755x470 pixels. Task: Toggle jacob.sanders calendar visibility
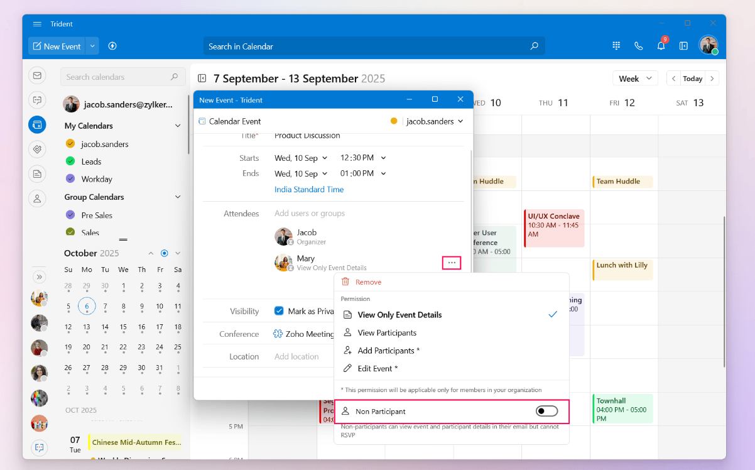click(70, 144)
